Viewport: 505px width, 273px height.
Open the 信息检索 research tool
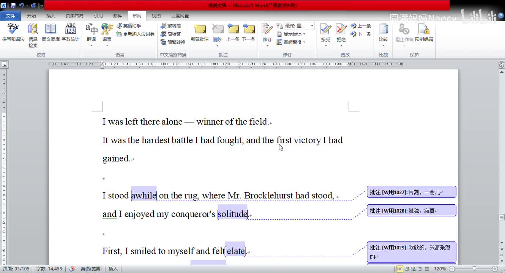click(33, 36)
